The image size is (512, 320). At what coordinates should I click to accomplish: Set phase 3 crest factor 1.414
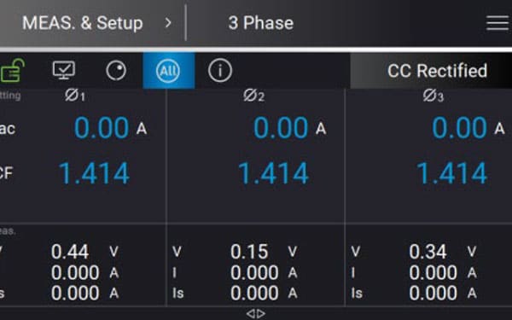click(x=452, y=173)
